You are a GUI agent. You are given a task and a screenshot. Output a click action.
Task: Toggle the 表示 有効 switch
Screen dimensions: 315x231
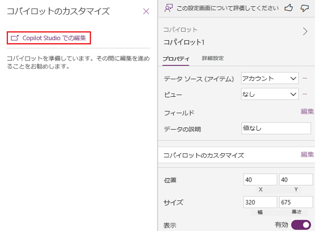tap(301, 225)
